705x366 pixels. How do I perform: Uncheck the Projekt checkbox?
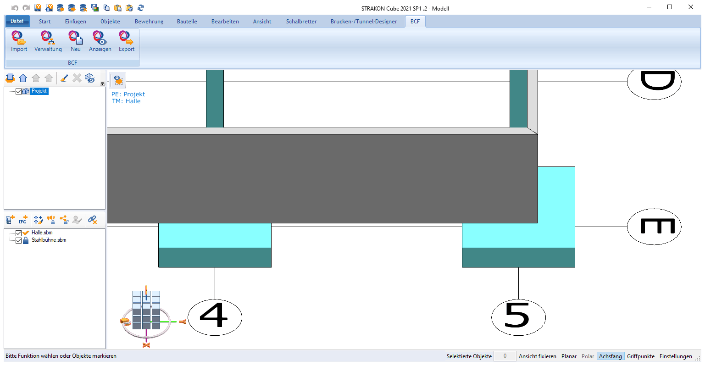[x=19, y=91]
